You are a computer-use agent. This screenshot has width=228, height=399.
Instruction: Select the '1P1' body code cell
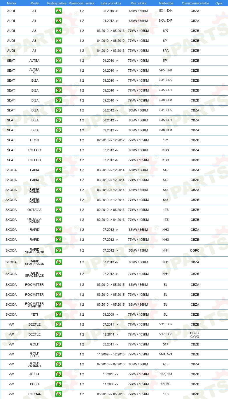[x=166, y=140]
